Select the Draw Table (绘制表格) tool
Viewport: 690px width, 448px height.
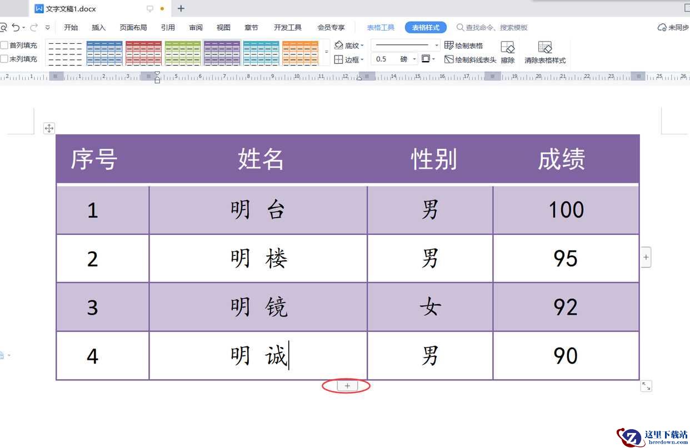click(464, 46)
